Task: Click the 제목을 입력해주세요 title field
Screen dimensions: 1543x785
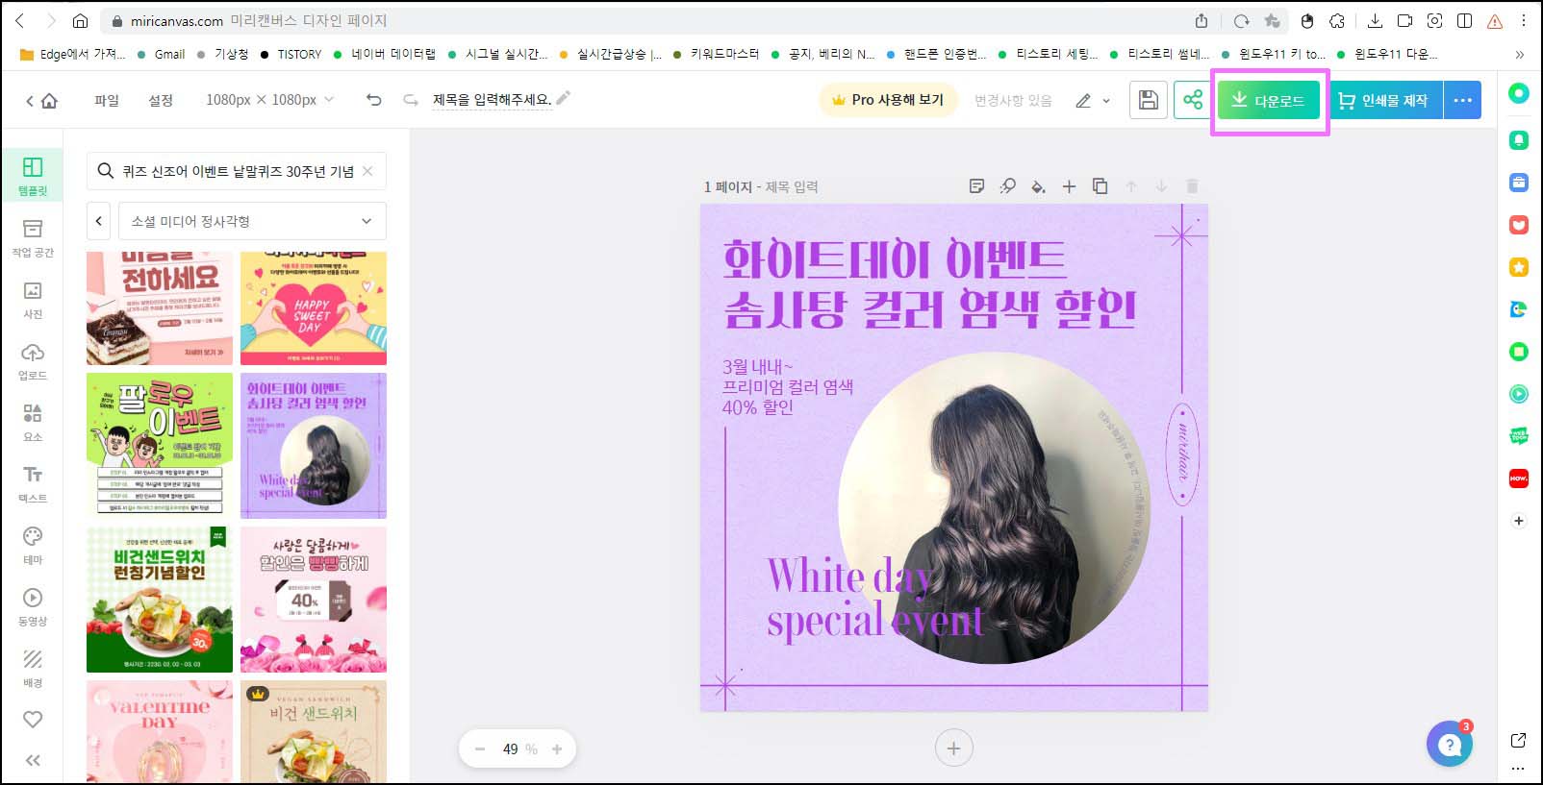Action: (492, 100)
